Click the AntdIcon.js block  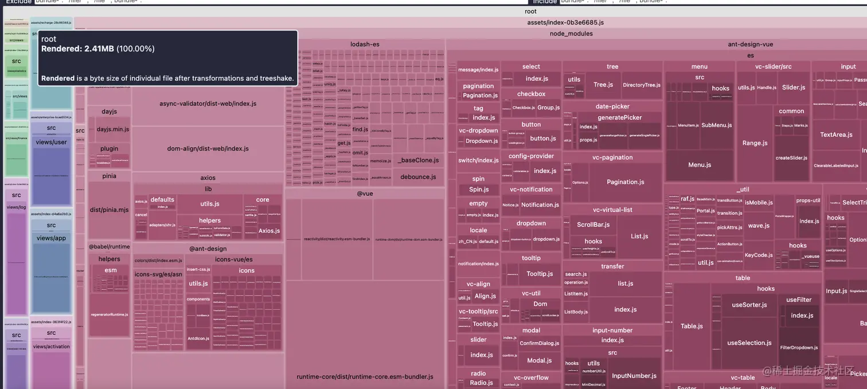(x=198, y=339)
